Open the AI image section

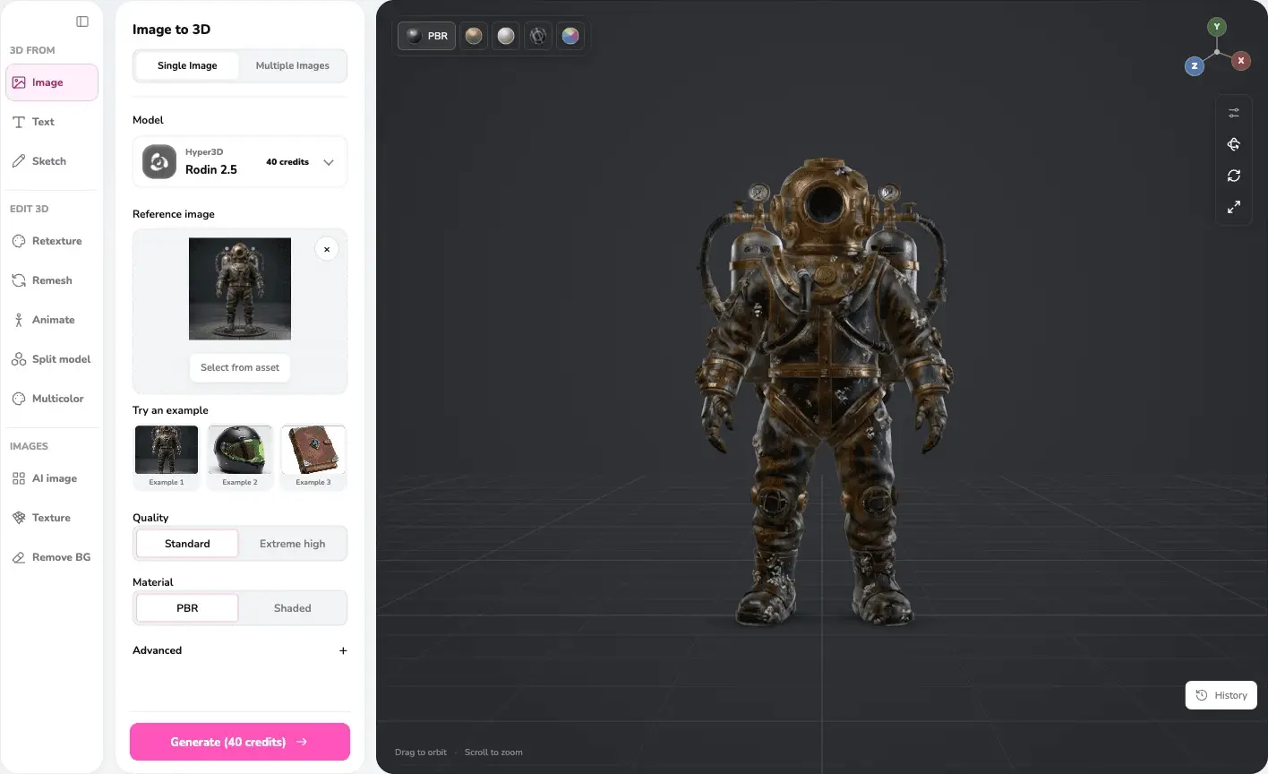(52, 478)
